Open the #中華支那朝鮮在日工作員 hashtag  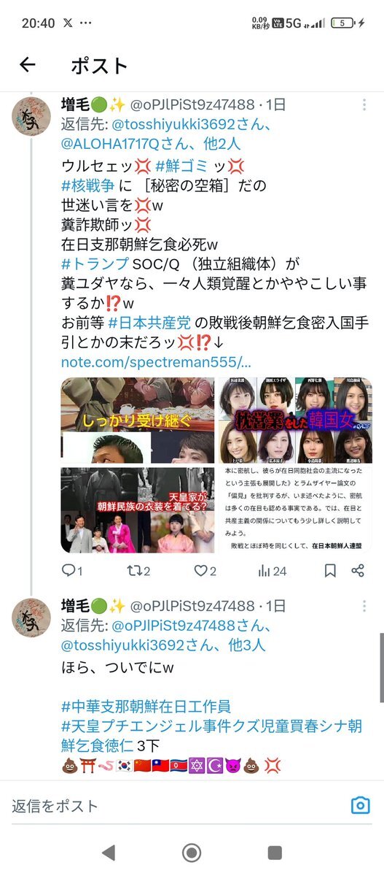click(146, 706)
